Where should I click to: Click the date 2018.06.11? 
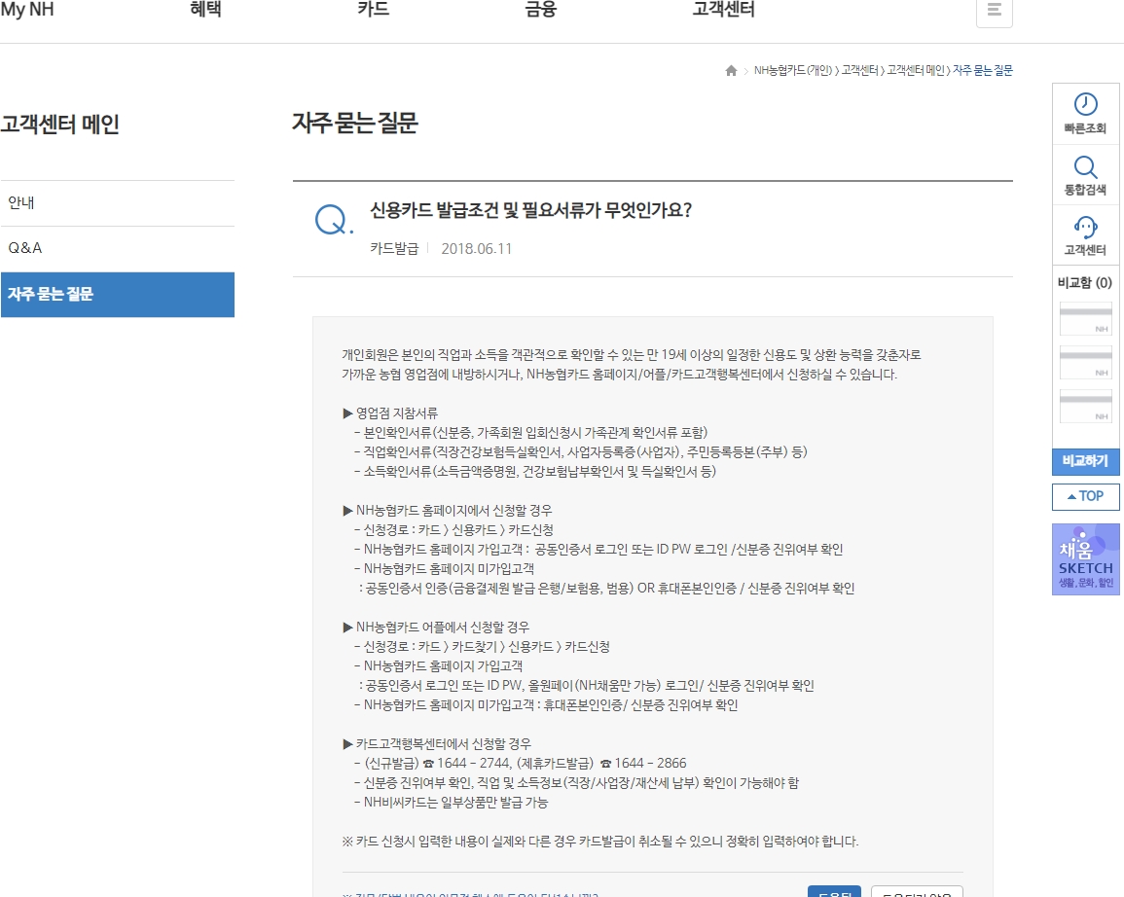tap(477, 249)
